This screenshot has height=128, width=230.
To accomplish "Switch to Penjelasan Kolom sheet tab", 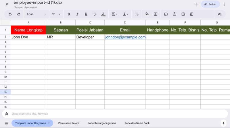I will 68,123.
